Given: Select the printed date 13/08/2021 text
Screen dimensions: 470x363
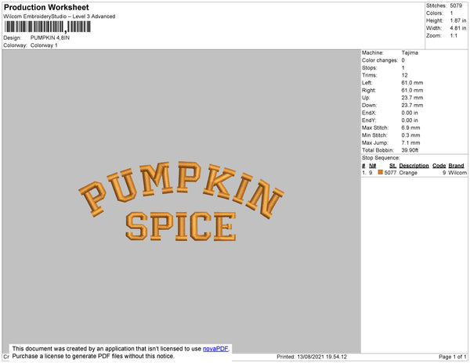Looking at the screenshot, I should (310, 357).
